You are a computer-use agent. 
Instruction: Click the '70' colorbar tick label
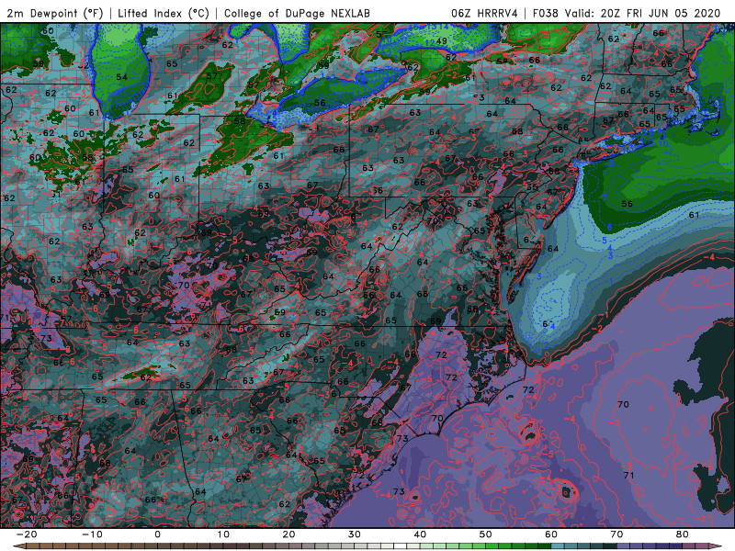(x=616, y=534)
